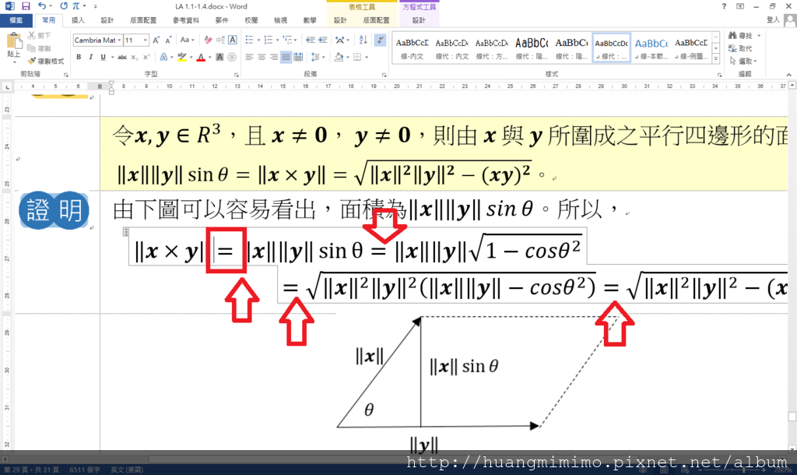
Task: Sort text with the A-Z icon
Action: coord(363,40)
